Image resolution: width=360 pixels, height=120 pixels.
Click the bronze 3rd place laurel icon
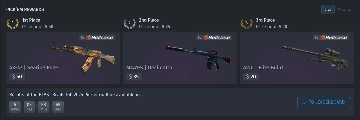tap(247, 23)
